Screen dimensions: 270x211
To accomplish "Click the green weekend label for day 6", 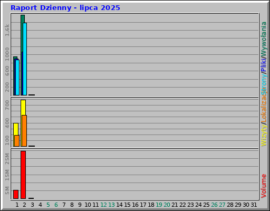I will coord(56,205).
